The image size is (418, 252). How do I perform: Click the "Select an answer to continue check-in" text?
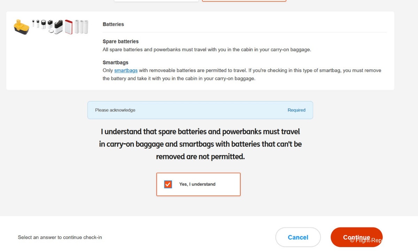tap(60, 237)
